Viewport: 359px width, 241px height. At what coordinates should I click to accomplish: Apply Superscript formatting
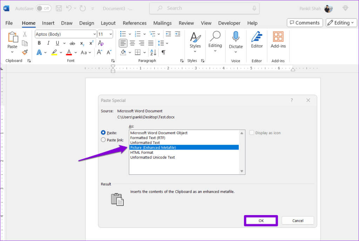92,43
